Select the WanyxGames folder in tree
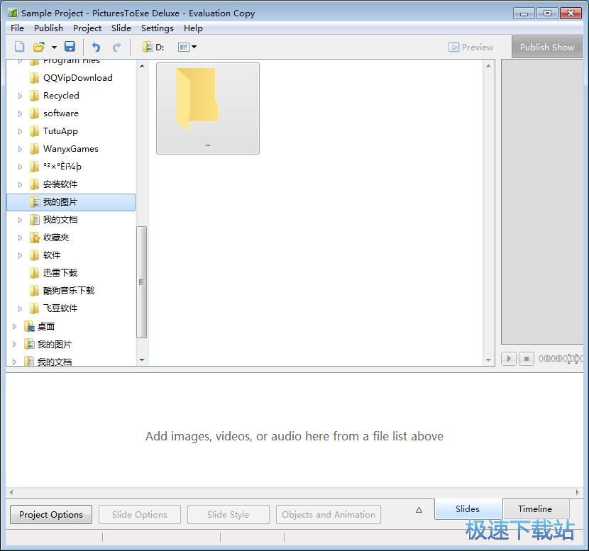The height and width of the screenshot is (551, 589). click(70, 149)
